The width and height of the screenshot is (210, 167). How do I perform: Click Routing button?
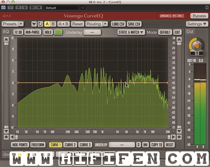94,24
